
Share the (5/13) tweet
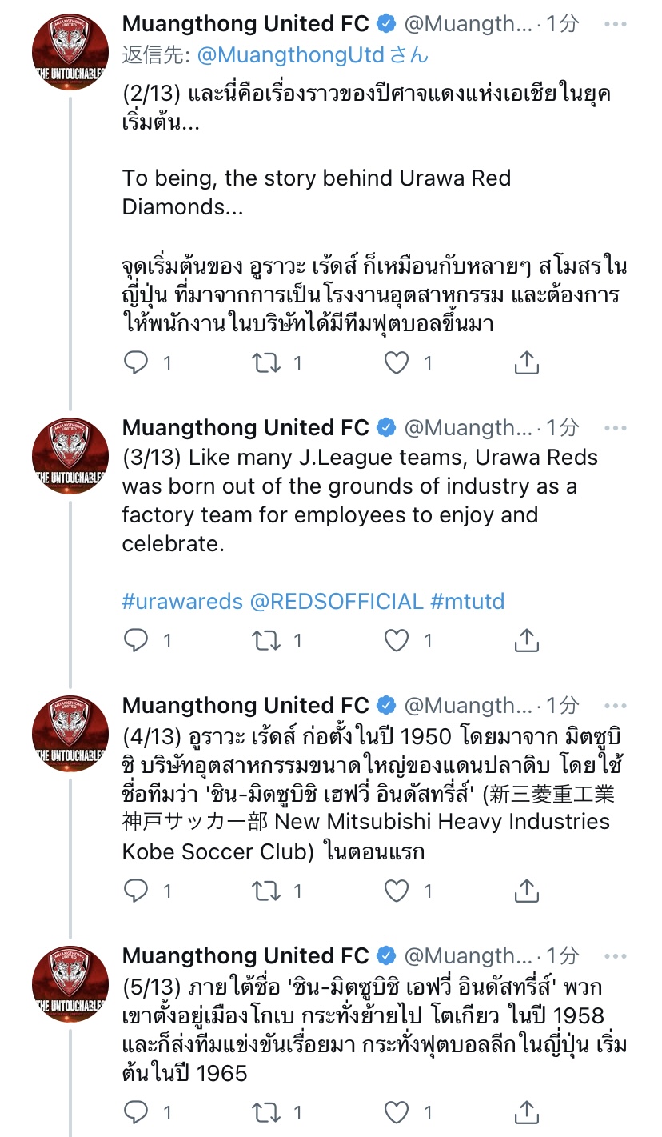526,1111
